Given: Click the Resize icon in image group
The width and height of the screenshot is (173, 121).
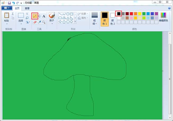Looking at the screenshot, I should click(x=27, y=18).
